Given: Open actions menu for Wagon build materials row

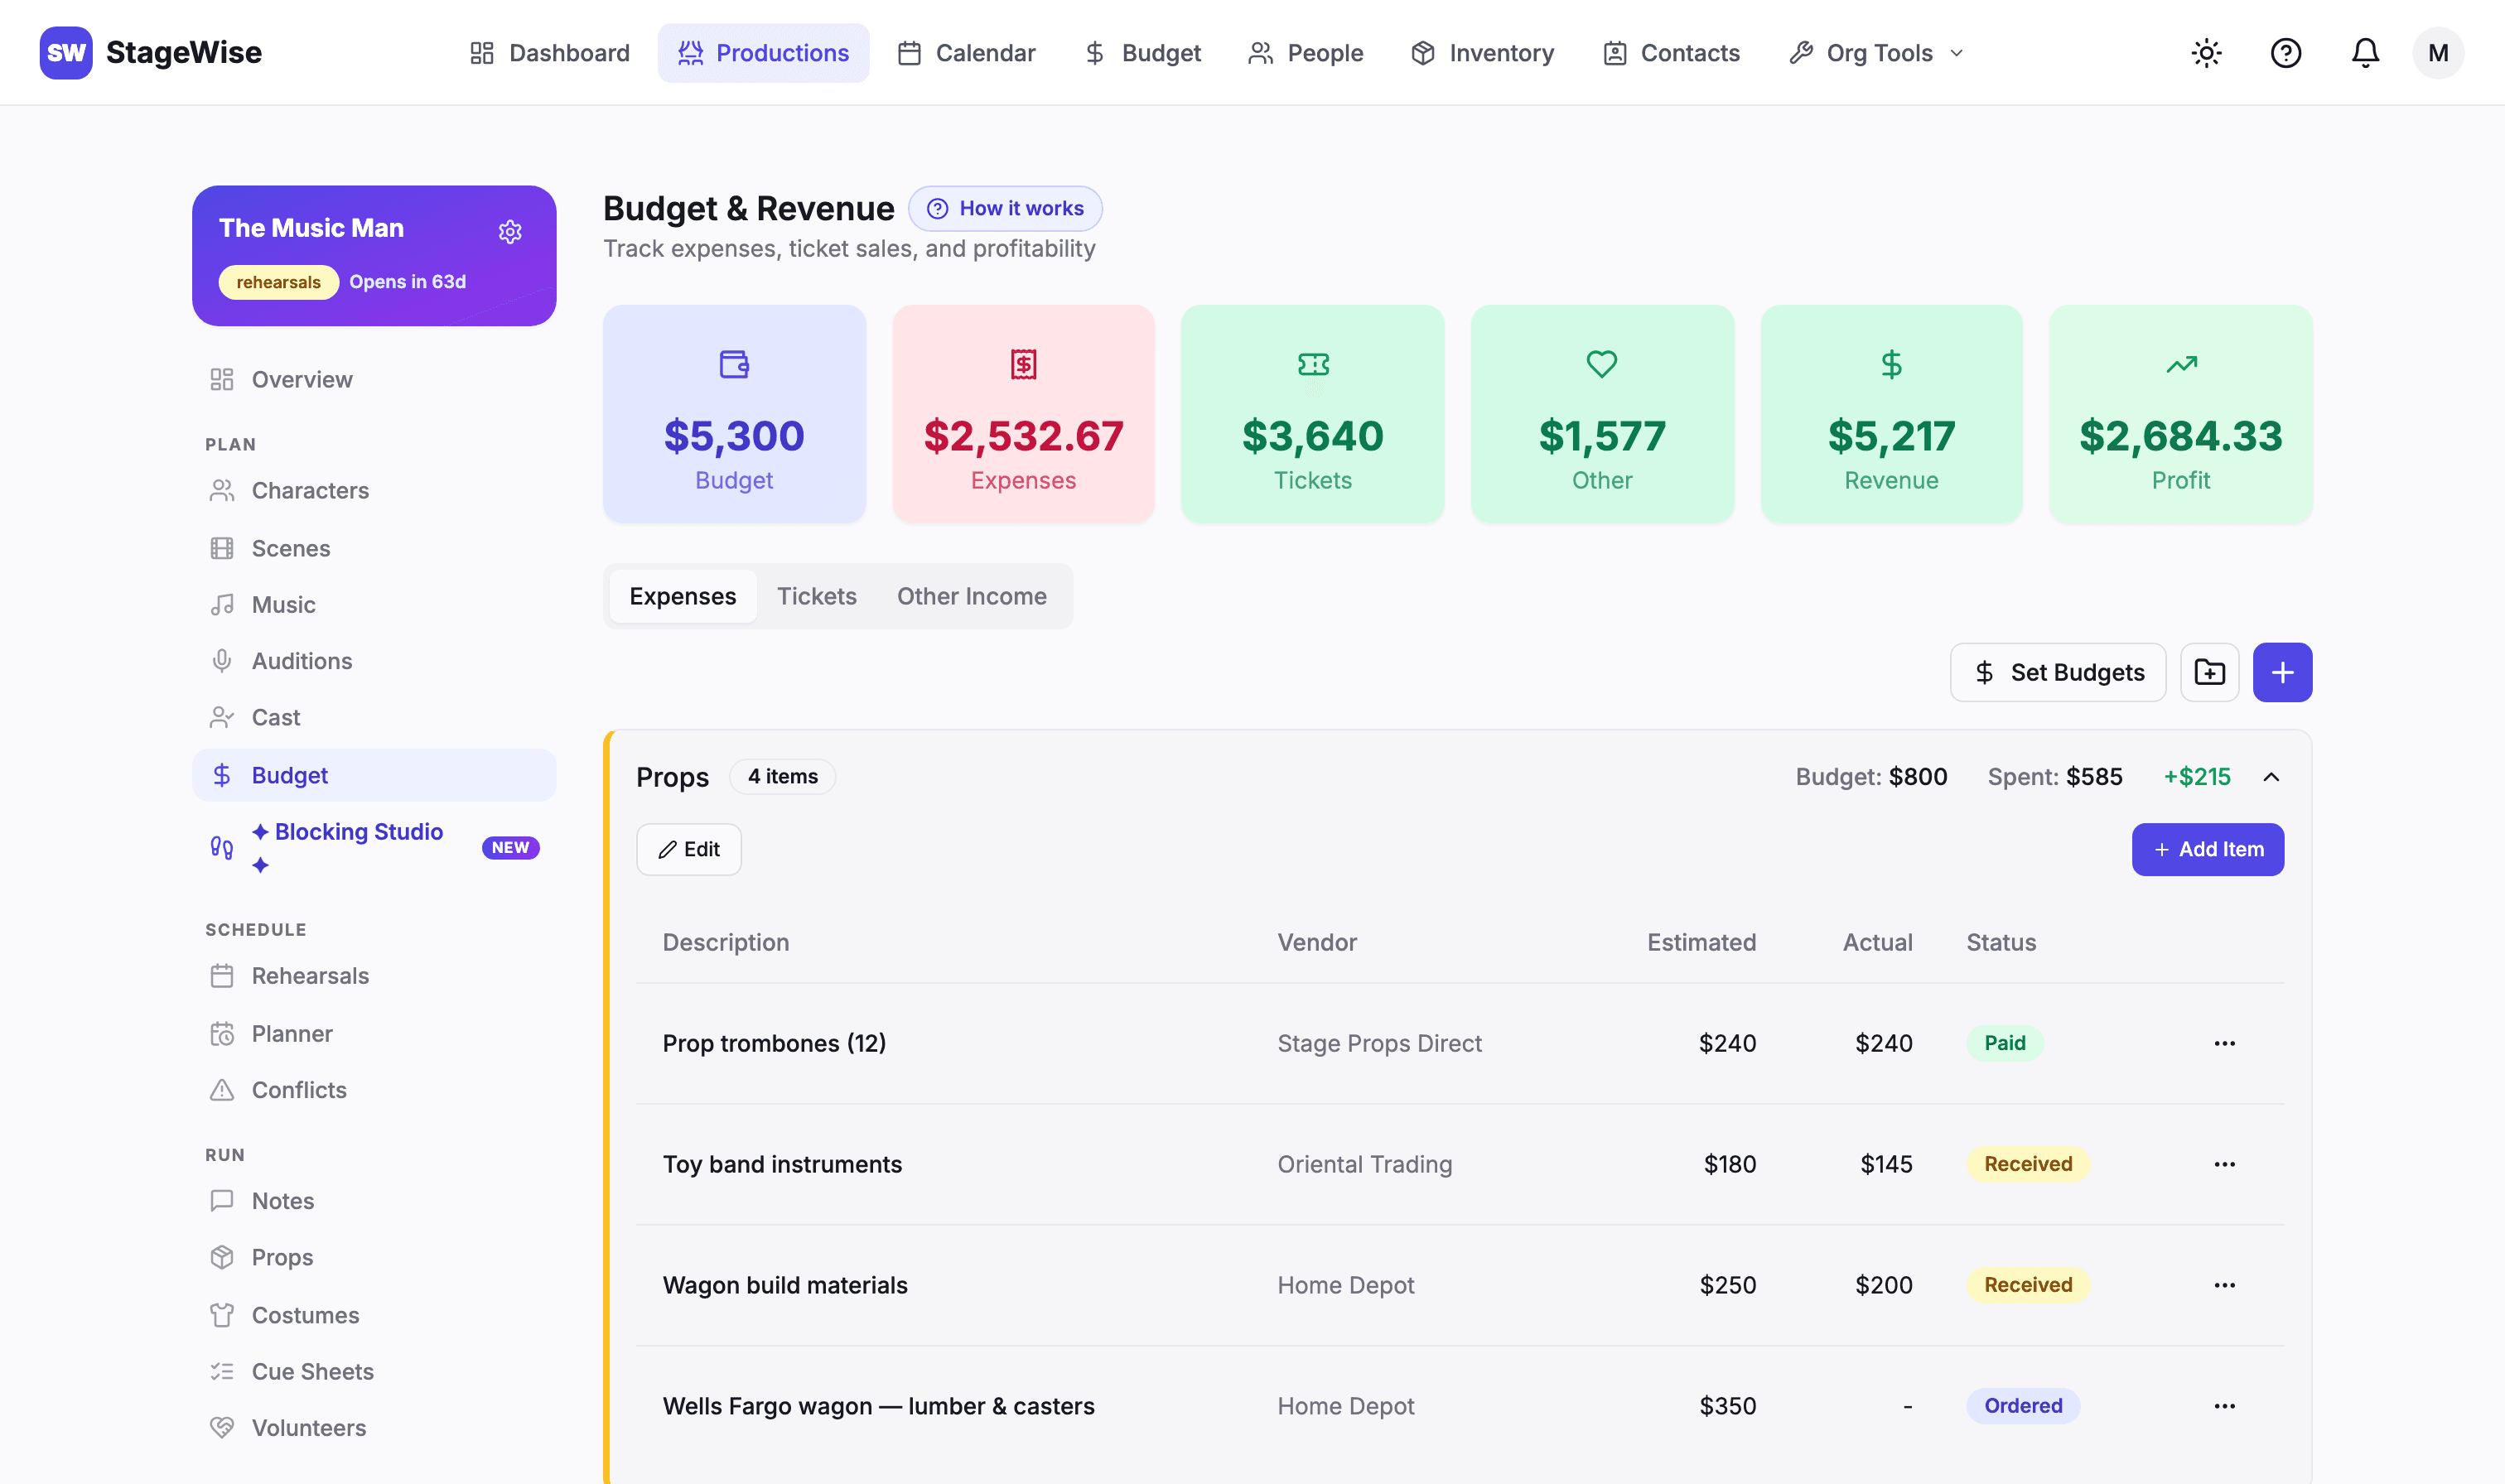Looking at the screenshot, I should 2224,1285.
